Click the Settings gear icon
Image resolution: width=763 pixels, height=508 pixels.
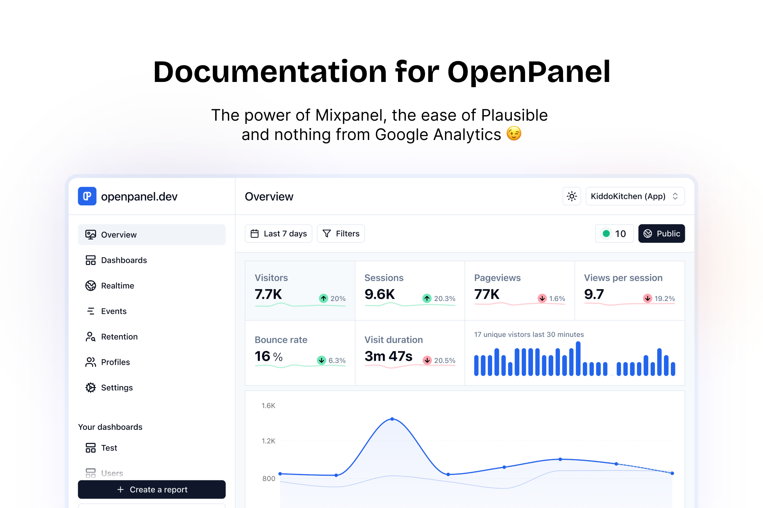pyautogui.click(x=90, y=388)
